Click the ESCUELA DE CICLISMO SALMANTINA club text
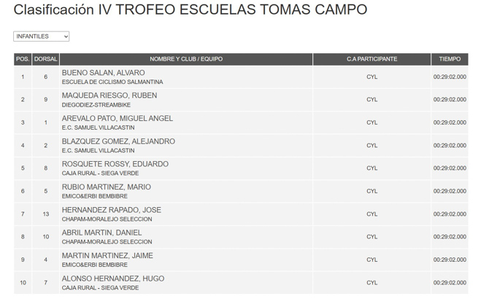The height and width of the screenshot is (307, 489). 112,82
